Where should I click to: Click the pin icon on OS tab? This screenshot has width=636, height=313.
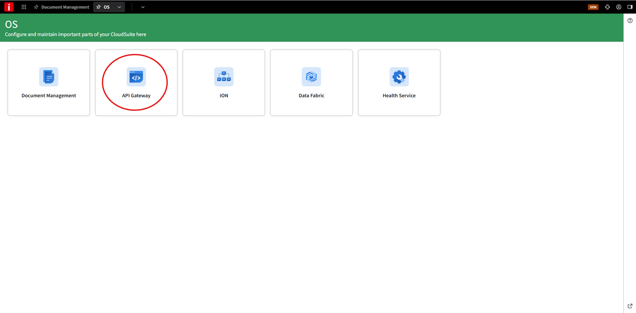[x=98, y=7]
